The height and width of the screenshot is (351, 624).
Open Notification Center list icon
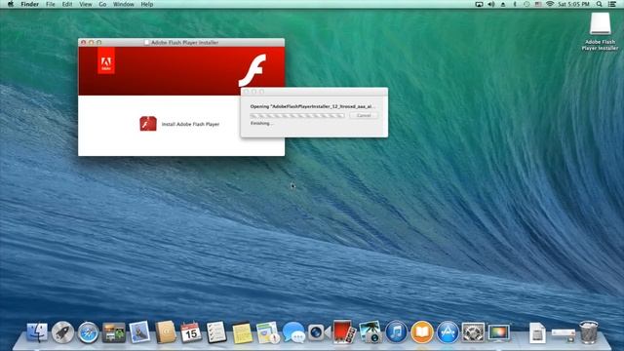(x=611, y=4)
